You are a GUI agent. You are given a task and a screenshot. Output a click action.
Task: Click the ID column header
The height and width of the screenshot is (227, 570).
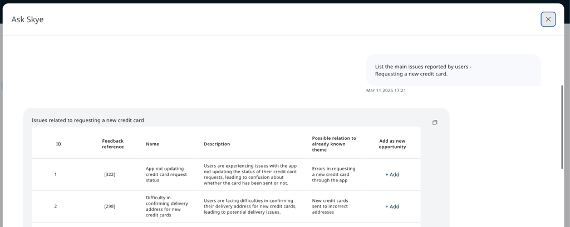tap(58, 144)
